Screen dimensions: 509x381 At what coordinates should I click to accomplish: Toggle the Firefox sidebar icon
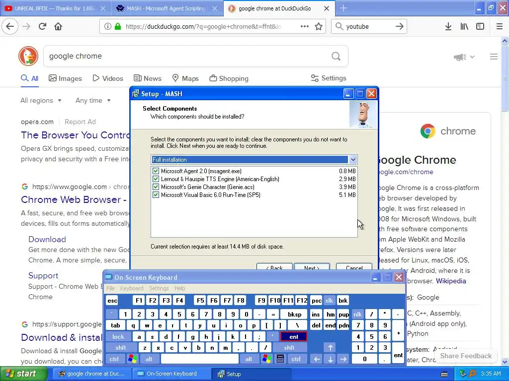point(480,26)
